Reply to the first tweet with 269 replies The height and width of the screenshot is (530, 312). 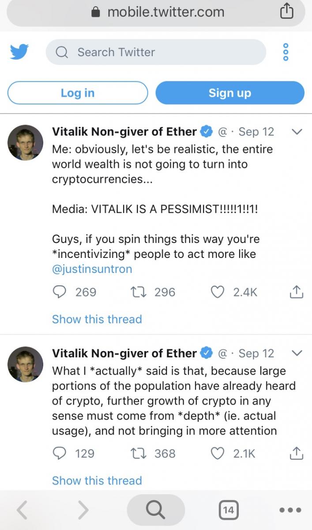[59, 292]
